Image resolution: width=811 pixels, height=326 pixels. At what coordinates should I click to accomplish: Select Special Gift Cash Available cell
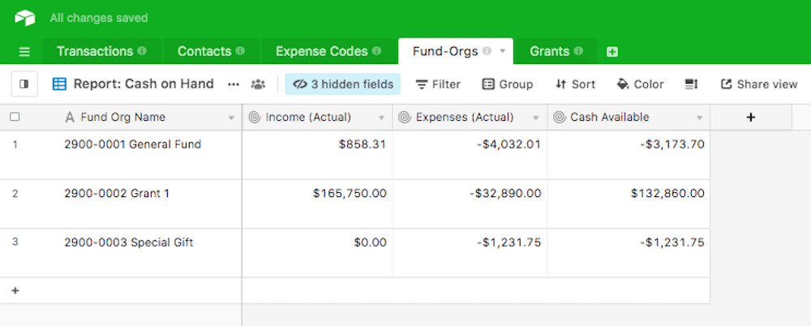629,253
